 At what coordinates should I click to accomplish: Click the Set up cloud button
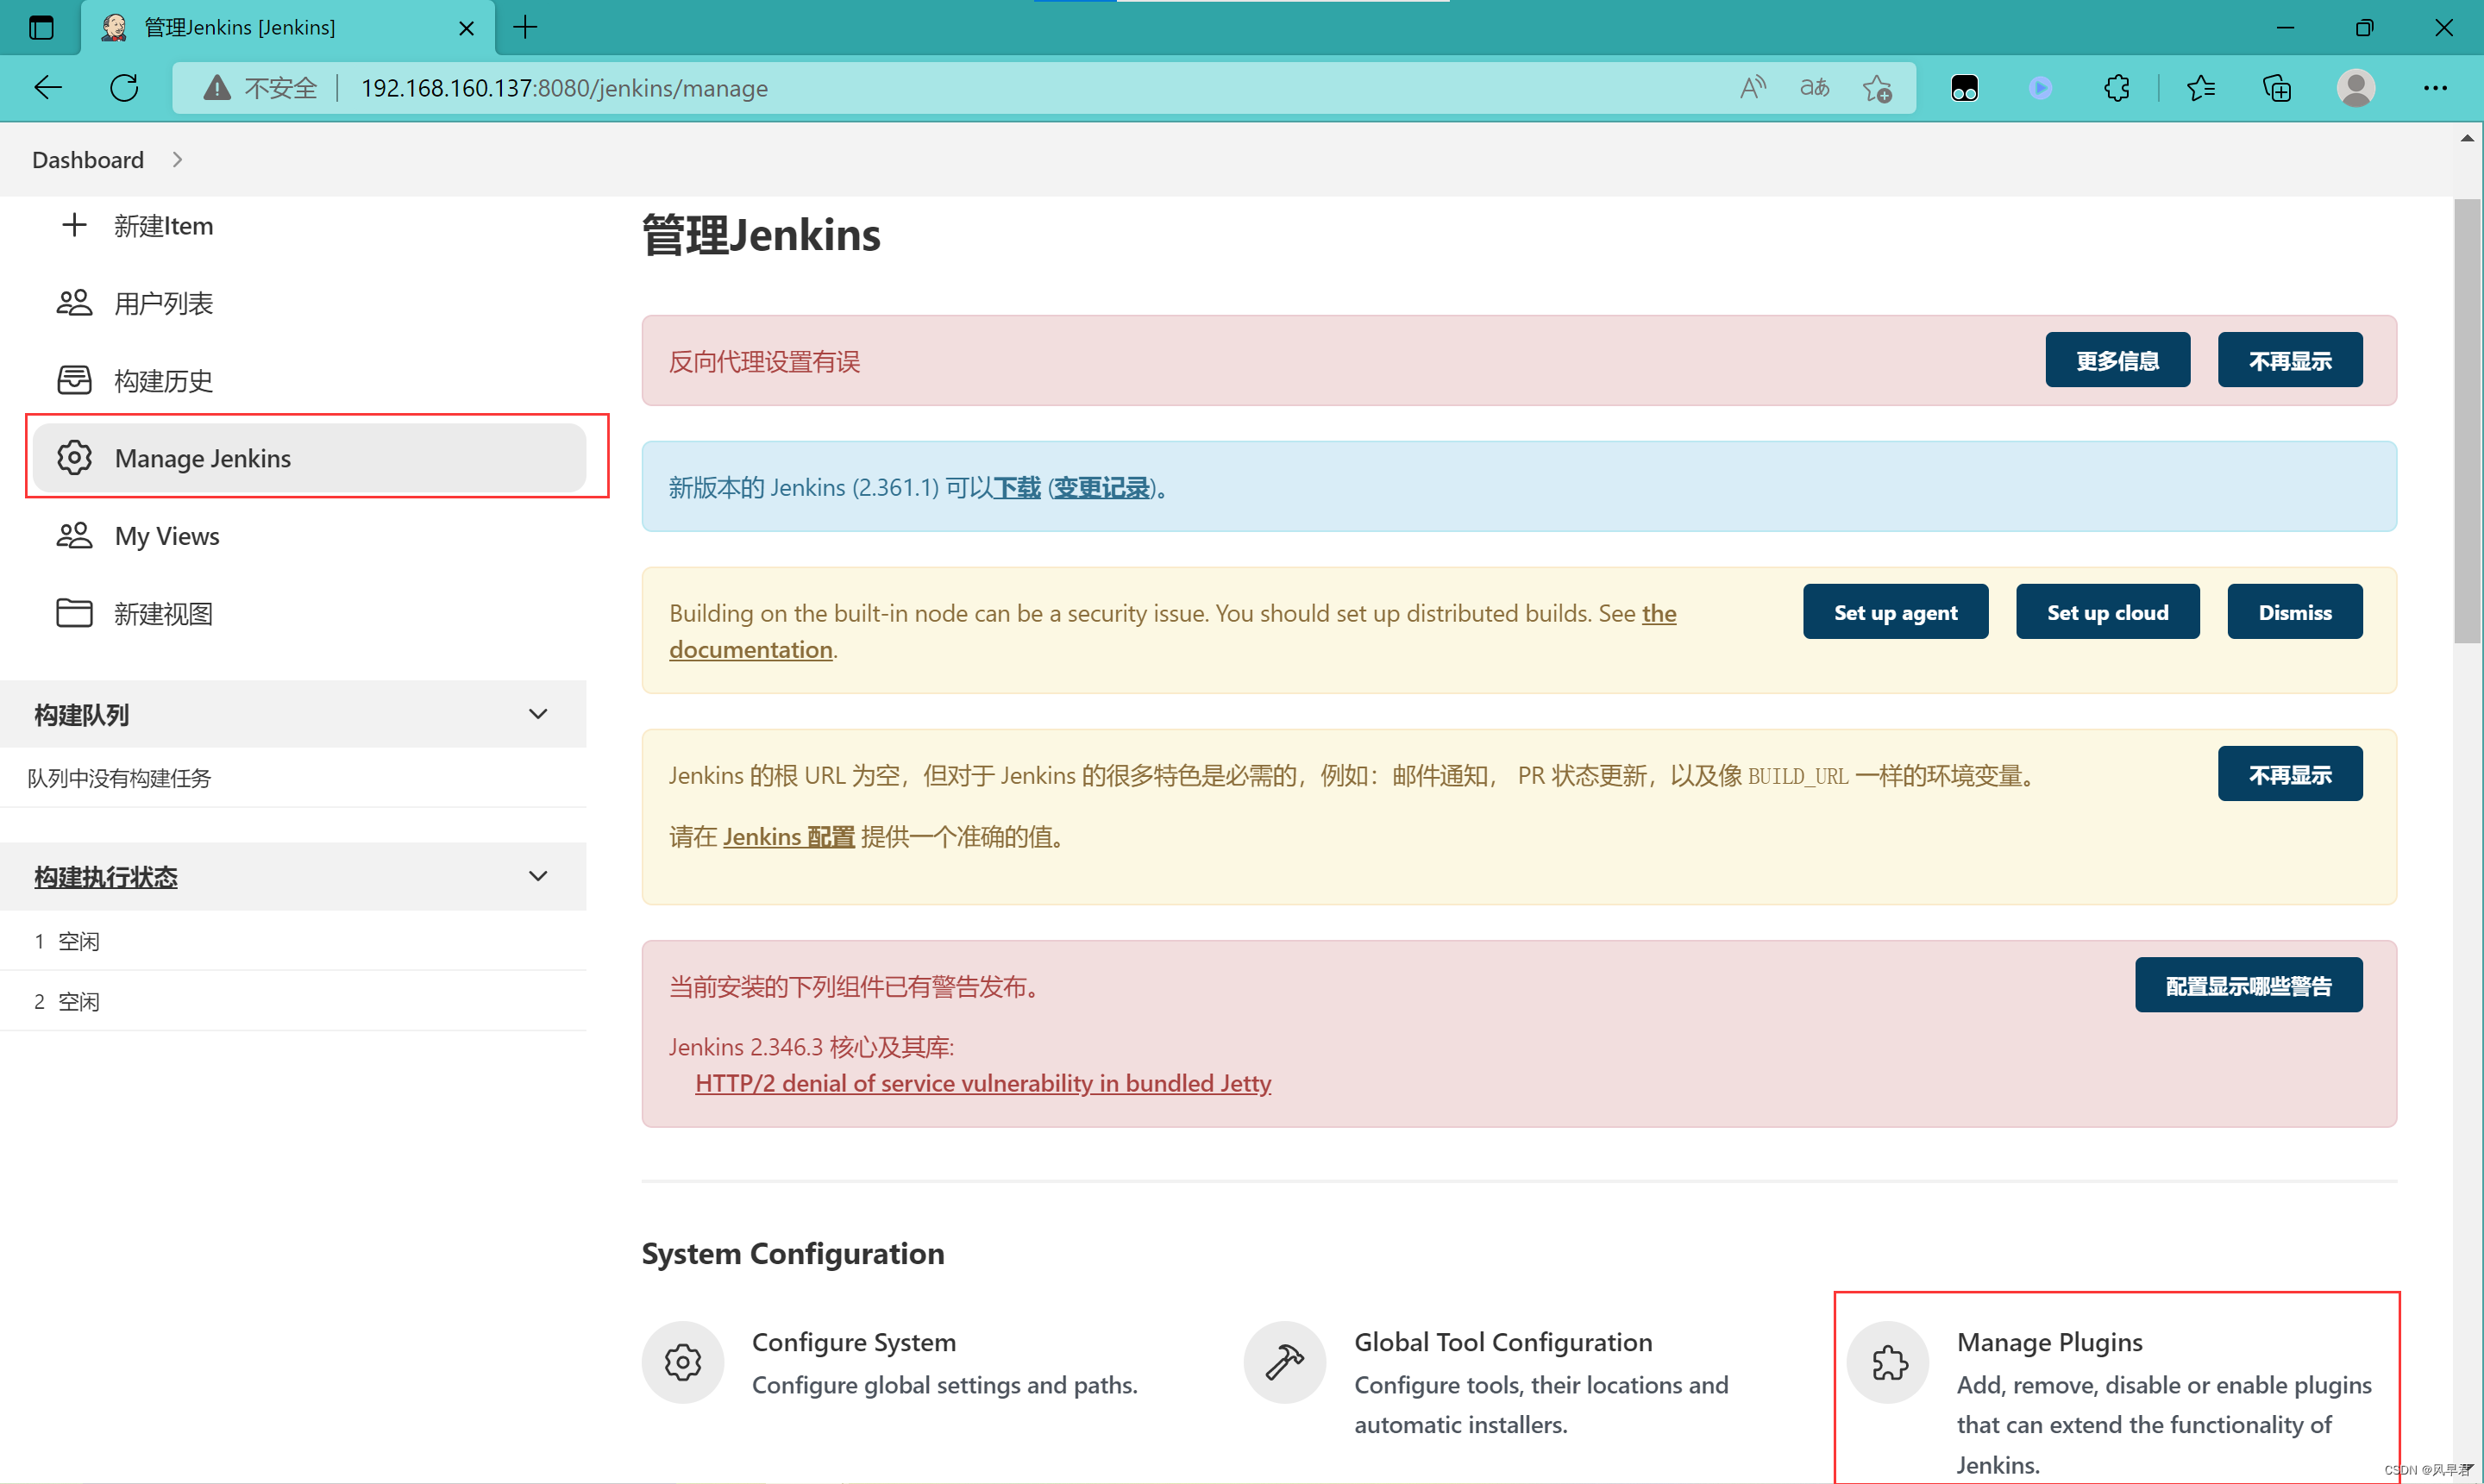click(2107, 612)
